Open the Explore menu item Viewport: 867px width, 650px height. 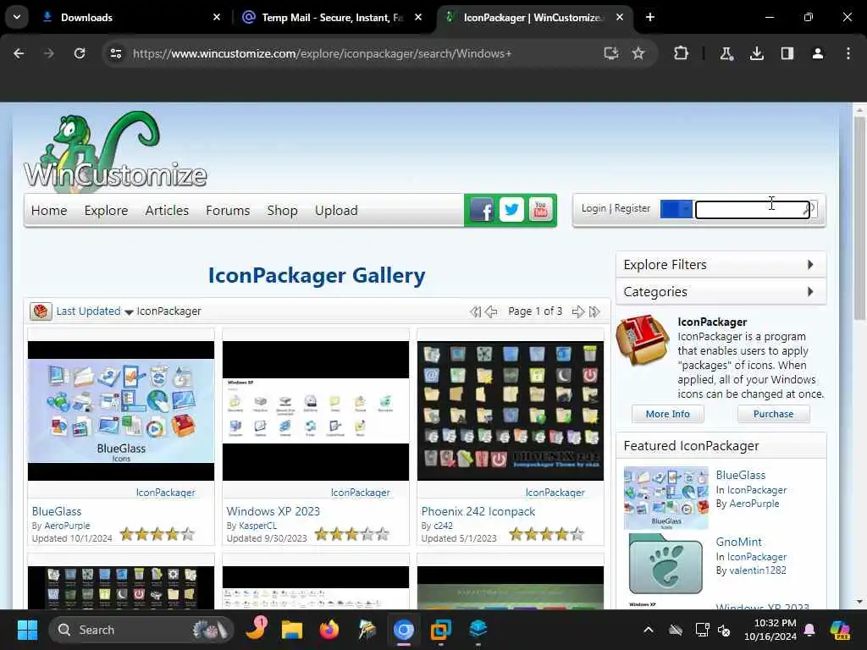106,211
